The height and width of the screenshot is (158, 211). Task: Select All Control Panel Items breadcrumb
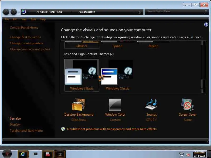pyautogui.click(x=49, y=12)
